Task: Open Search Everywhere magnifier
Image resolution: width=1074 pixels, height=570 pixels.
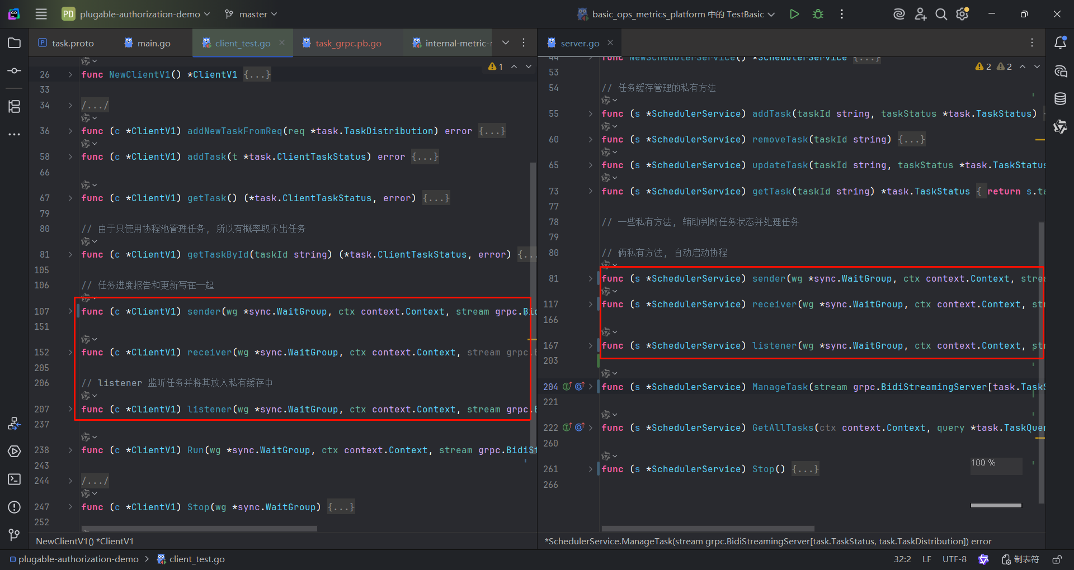Action: pos(941,14)
